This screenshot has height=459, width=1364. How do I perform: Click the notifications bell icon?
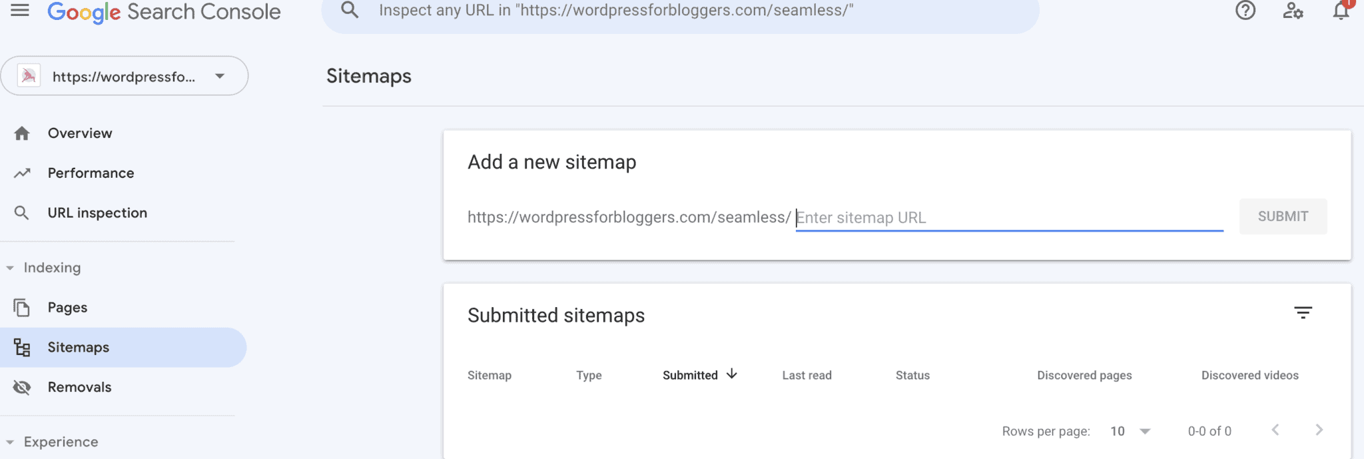[1341, 11]
